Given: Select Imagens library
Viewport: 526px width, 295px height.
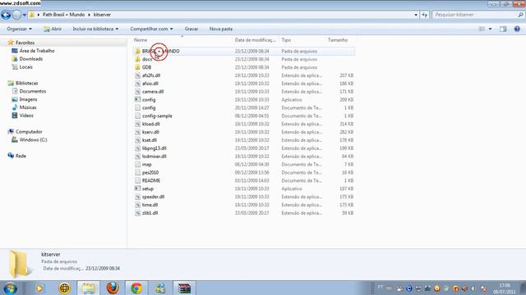Looking at the screenshot, I should 28,99.
